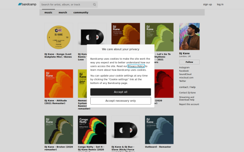
Task: Open the green Let's Go To Work album cover
Action: 159,37
